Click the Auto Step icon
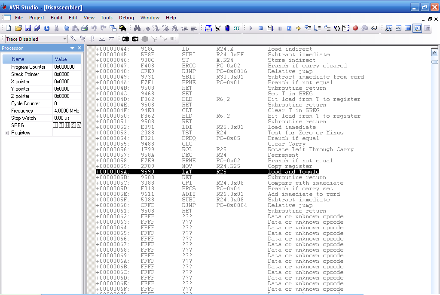440x295 pixels. pyautogui.click(x=346, y=28)
